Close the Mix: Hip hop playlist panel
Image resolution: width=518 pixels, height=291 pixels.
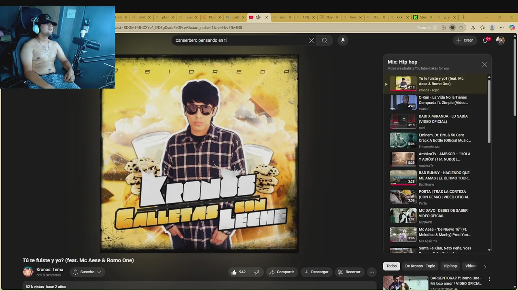point(484,65)
